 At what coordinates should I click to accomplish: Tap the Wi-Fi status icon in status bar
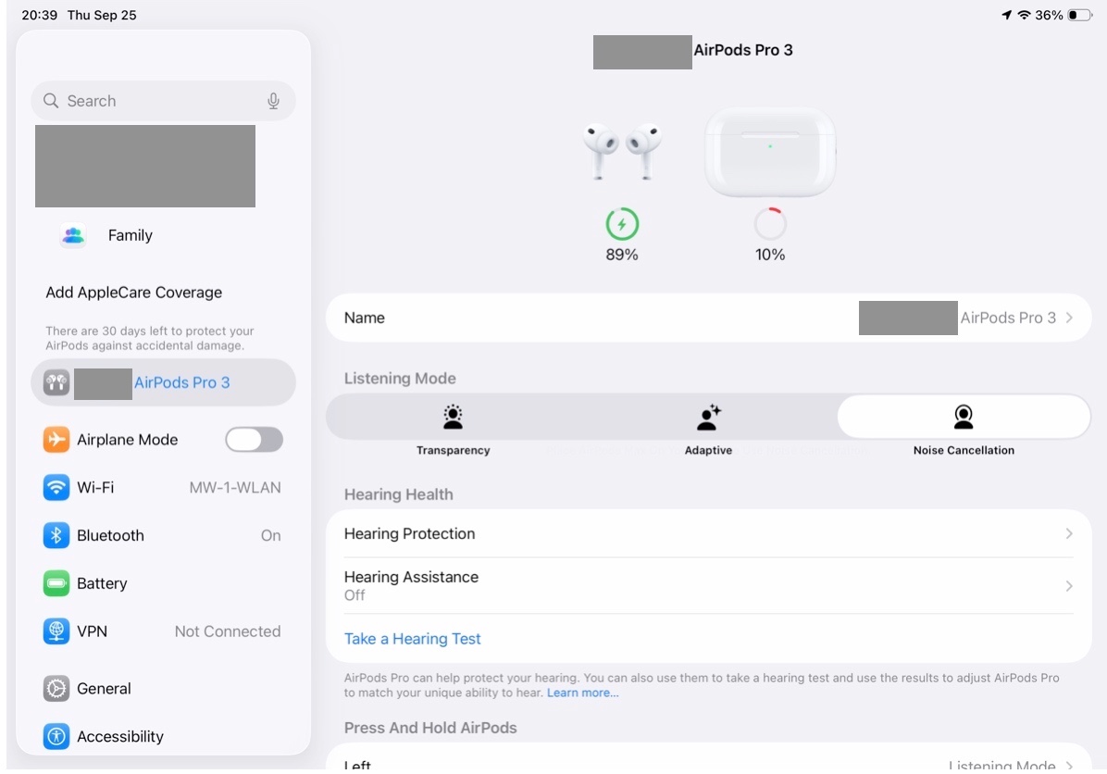tap(1024, 15)
